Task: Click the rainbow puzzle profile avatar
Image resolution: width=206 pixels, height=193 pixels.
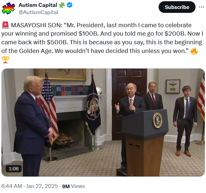Action: click(x=8, y=8)
